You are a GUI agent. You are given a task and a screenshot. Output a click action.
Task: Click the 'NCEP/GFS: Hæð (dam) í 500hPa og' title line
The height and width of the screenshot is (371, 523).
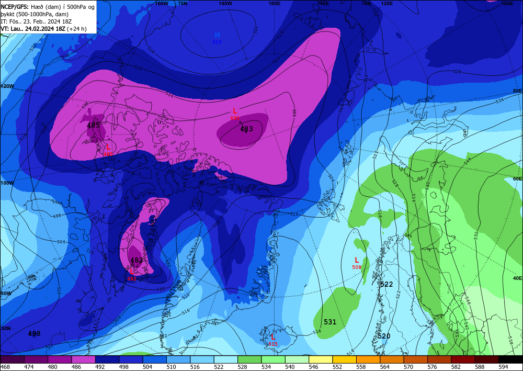pyautogui.click(x=48, y=6)
